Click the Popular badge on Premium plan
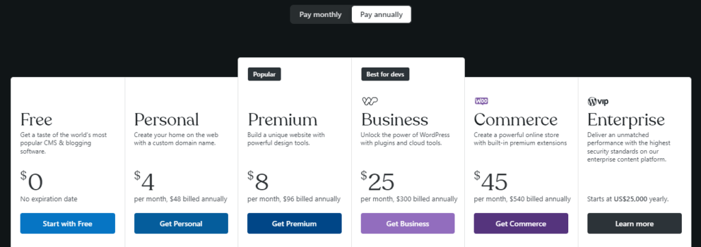 (264, 74)
